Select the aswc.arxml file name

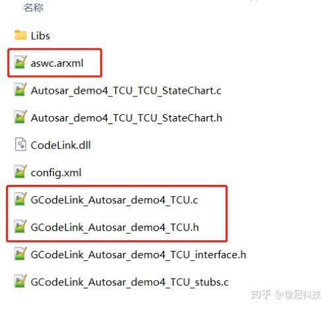coord(57,63)
